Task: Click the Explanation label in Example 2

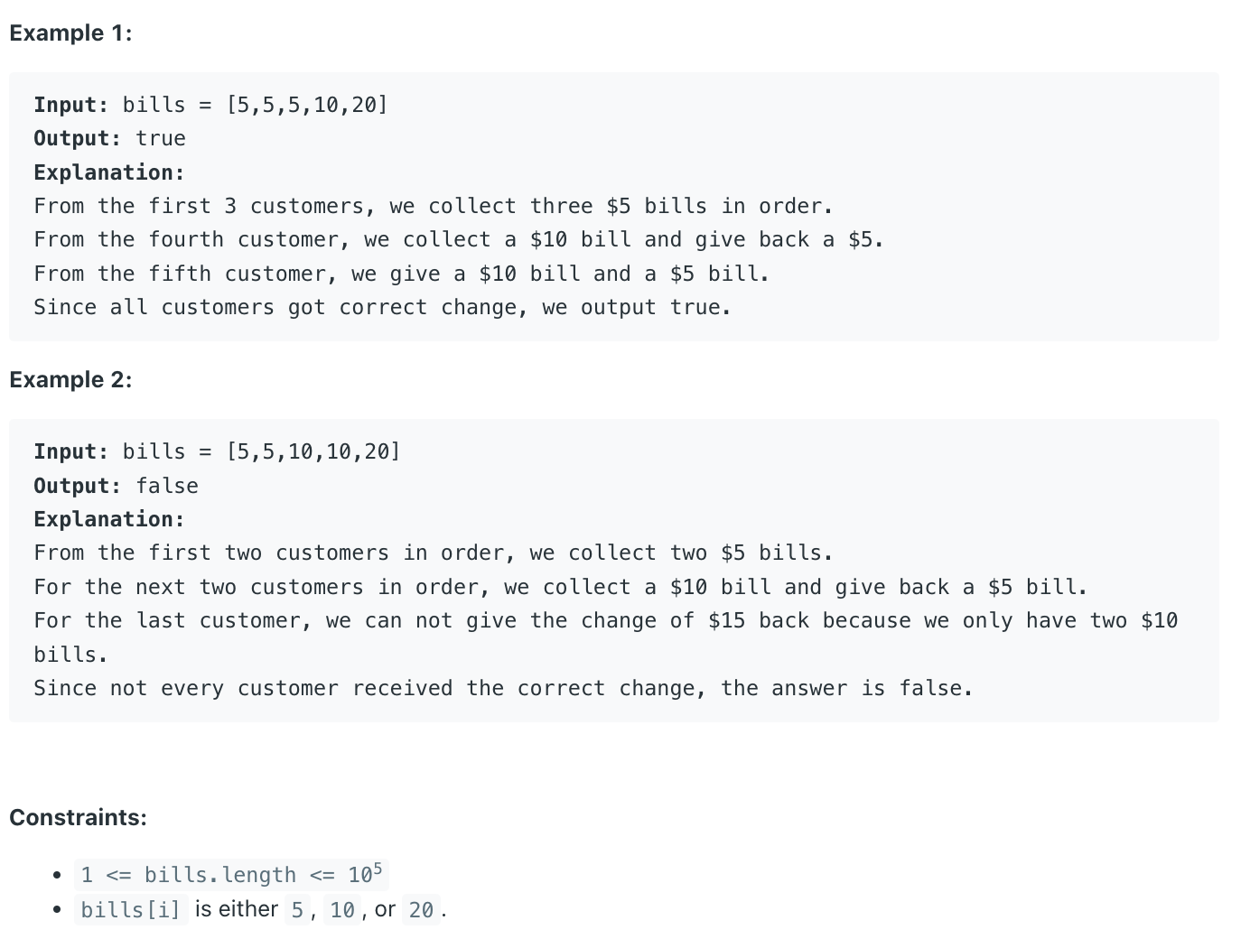Action: coord(109,519)
